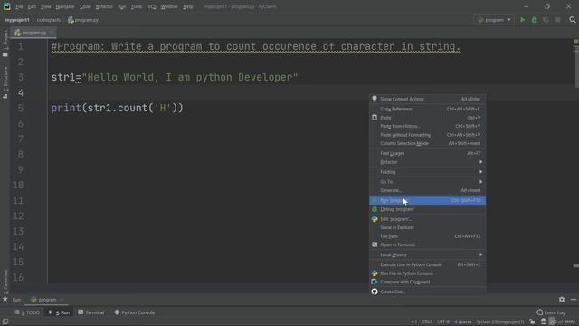Click the Python icon beside Edit 'program'
Image resolution: width=579 pixels, height=326 pixels.
pos(375,219)
